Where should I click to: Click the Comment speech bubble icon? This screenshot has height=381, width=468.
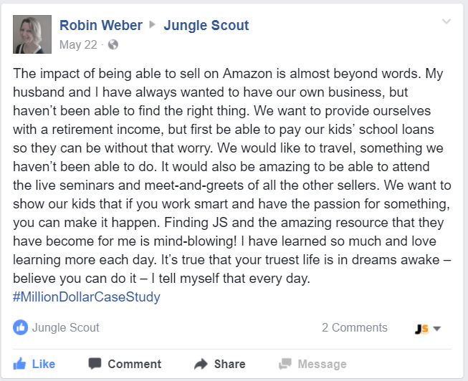(x=95, y=363)
